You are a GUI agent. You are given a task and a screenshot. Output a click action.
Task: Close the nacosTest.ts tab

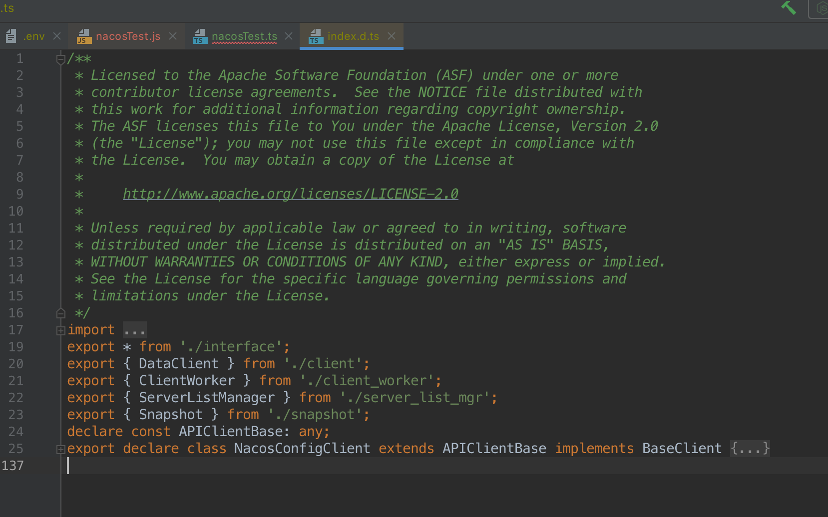[x=289, y=36]
